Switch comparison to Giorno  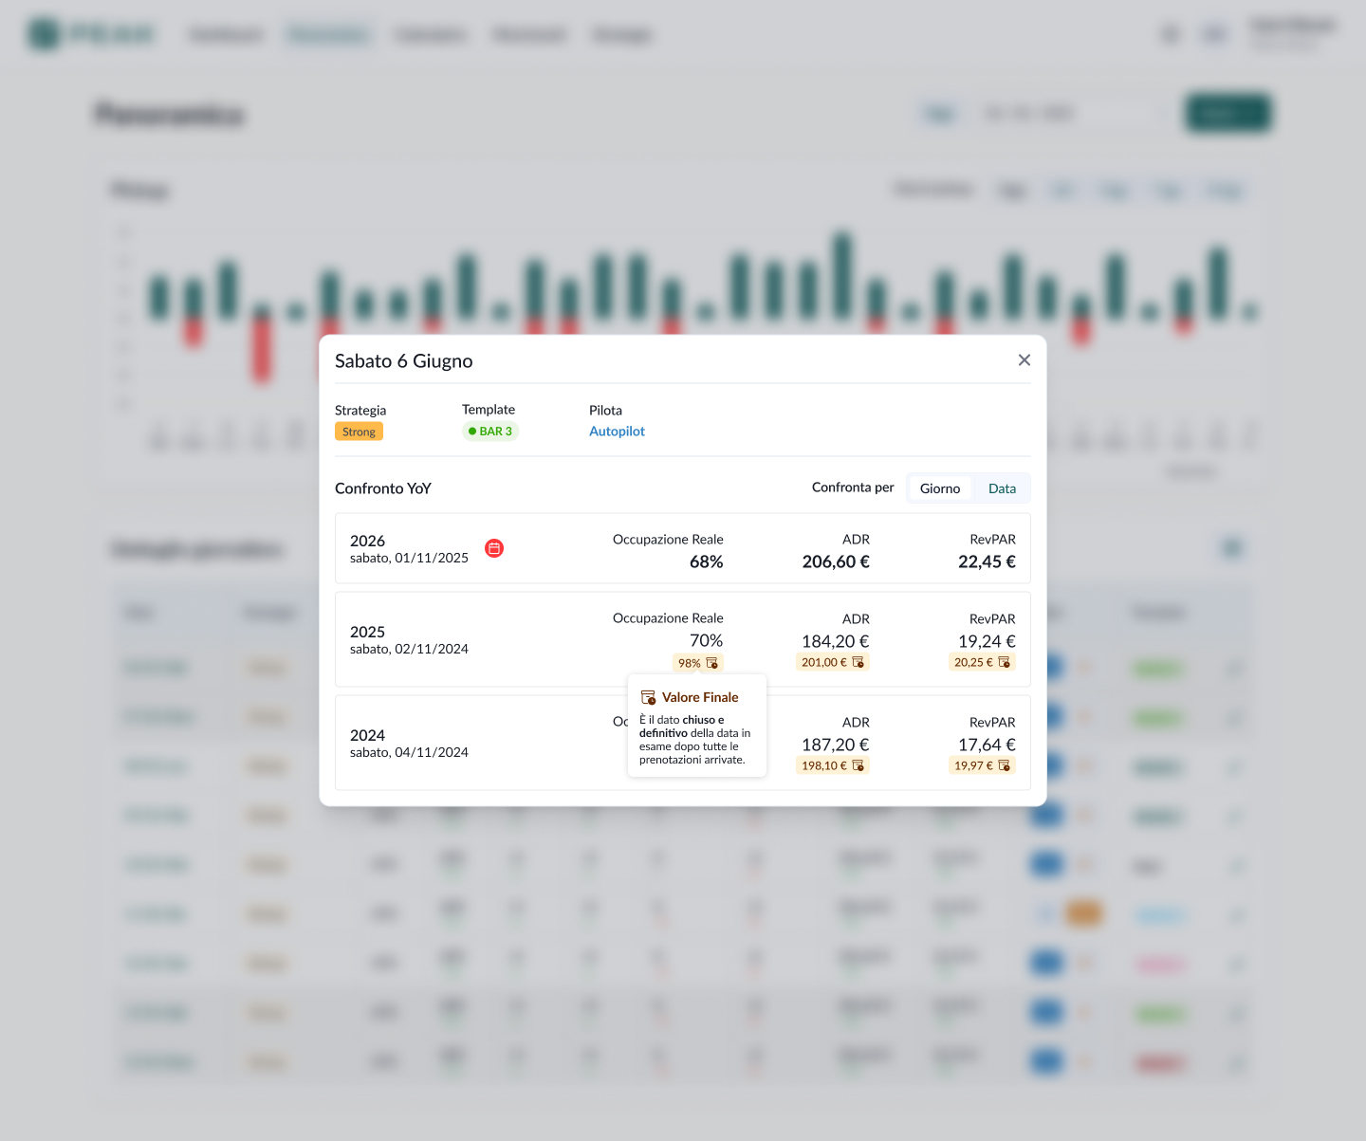coord(940,488)
